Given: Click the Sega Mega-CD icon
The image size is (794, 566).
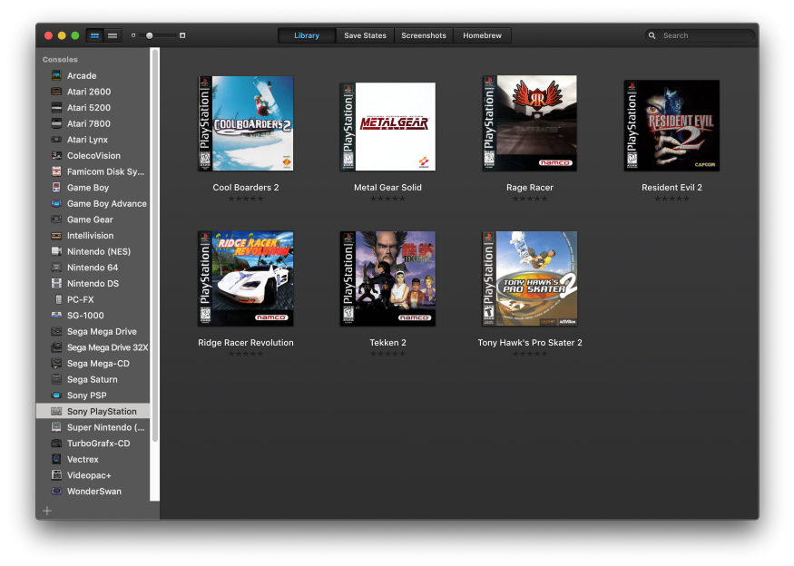Looking at the screenshot, I should click(56, 364).
